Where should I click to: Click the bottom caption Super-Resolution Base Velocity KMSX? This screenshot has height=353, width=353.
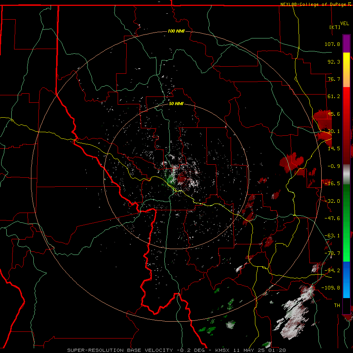click(176, 350)
